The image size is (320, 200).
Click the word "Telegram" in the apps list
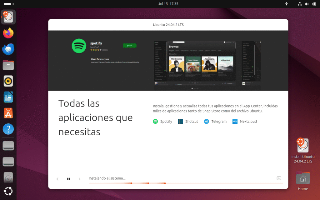[219, 122]
